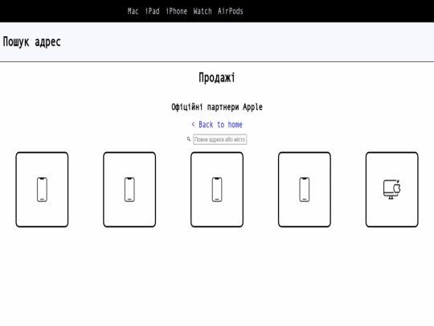Follow the Back to home link
Viewport: 434px width, 326px height.
coord(217,125)
